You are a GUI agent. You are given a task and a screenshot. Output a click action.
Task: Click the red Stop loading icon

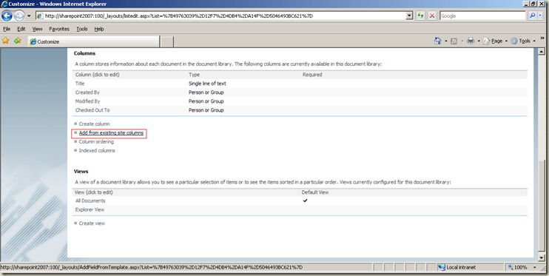coord(432,16)
